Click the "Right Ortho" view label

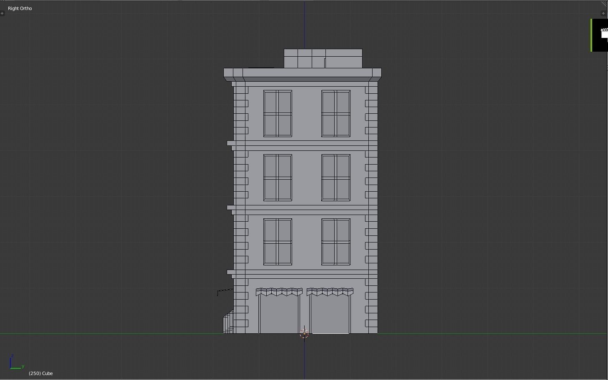point(20,8)
